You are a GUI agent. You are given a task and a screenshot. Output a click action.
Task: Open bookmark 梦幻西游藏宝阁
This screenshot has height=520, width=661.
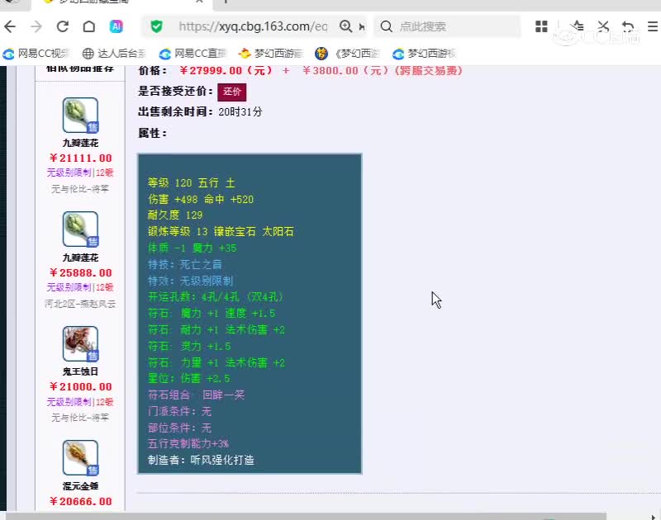(271, 54)
